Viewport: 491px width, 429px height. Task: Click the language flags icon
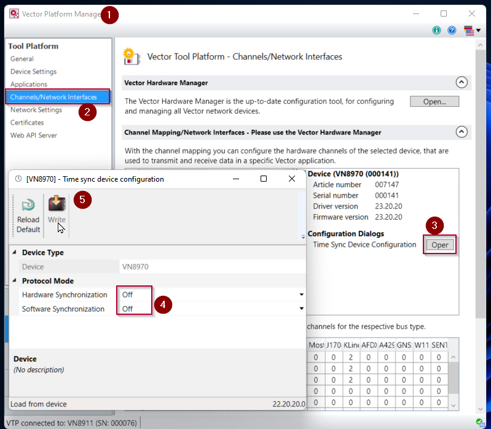469,30
